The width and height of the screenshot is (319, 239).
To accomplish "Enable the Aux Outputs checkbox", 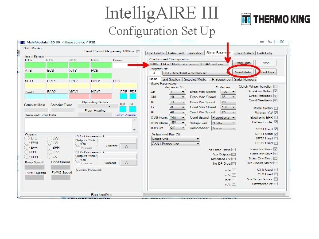I will pos(233,154).
